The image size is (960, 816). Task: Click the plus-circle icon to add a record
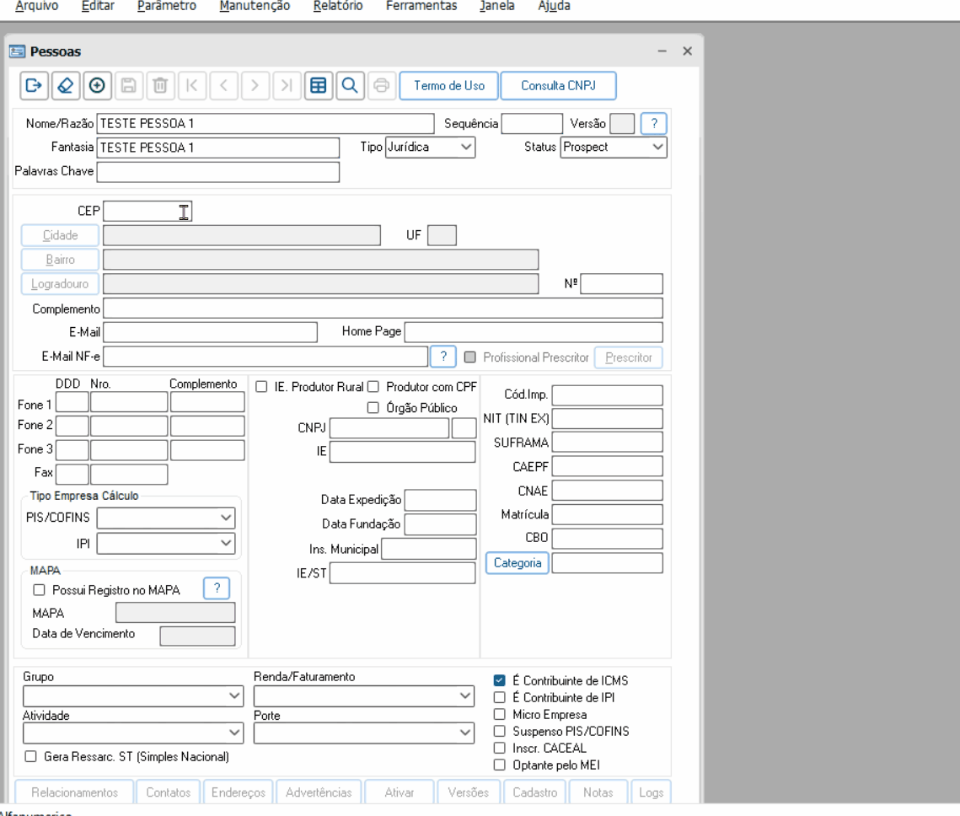click(x=97, y=86)
